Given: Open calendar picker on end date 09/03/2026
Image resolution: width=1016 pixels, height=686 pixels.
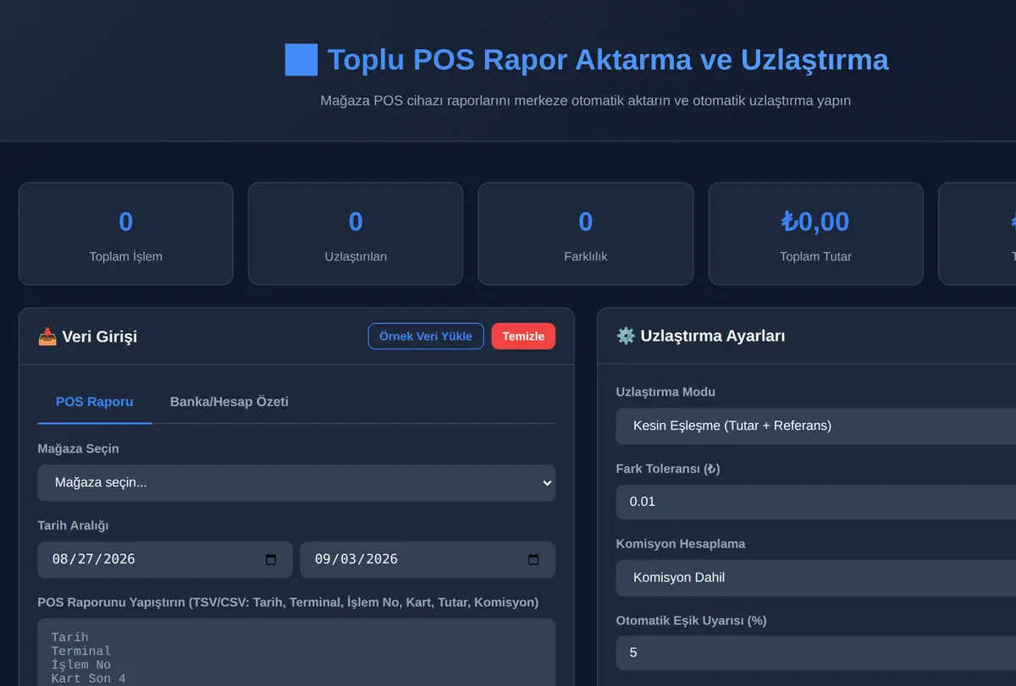Looking at the screenshot, I should 533,560.
